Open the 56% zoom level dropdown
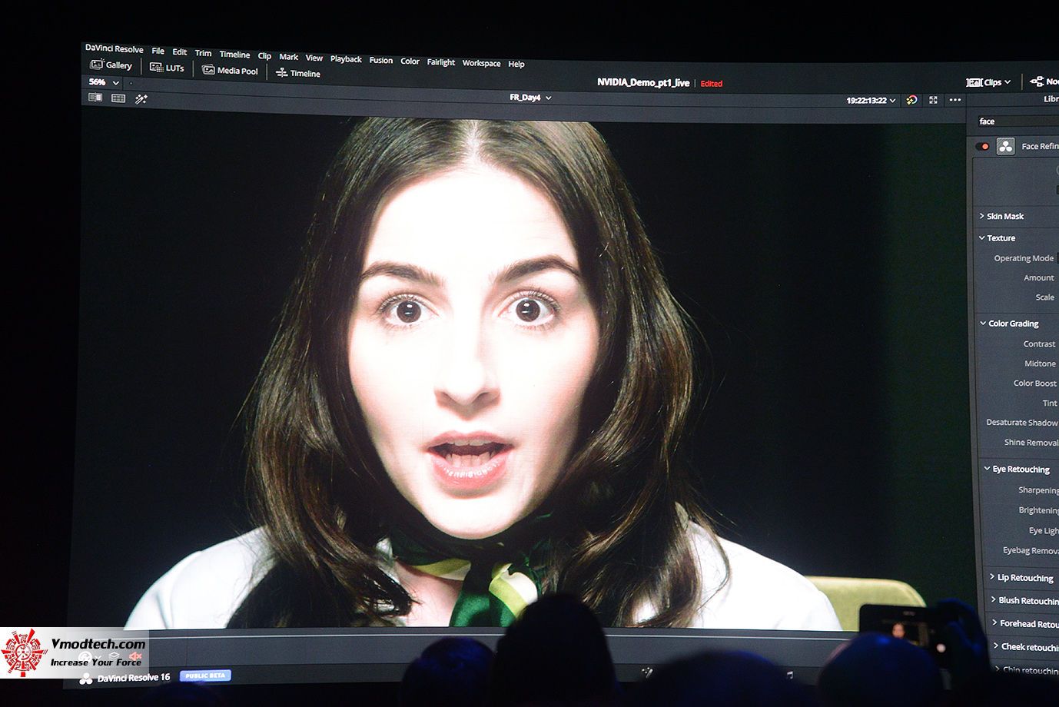Viewport: 1059px width, 707px height. click(101, 82)
